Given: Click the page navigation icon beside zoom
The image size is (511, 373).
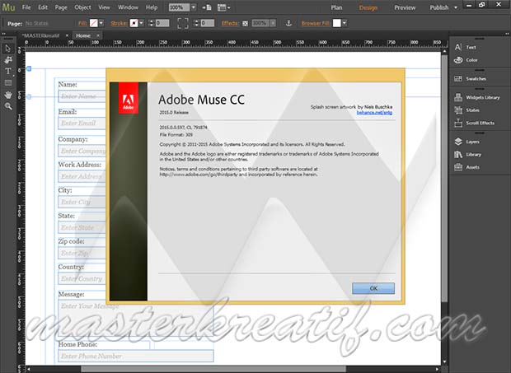Looking at the screenshot, I should tap(207, 7).
